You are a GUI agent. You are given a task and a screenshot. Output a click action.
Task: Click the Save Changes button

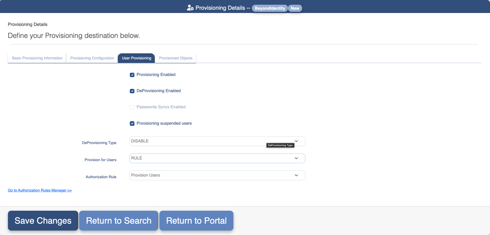click(43, 221)
